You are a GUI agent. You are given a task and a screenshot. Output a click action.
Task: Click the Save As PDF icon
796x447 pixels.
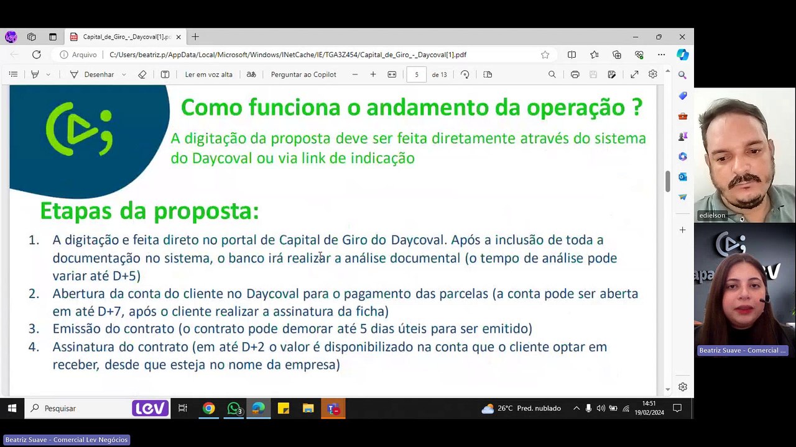[x=612, y=74]
